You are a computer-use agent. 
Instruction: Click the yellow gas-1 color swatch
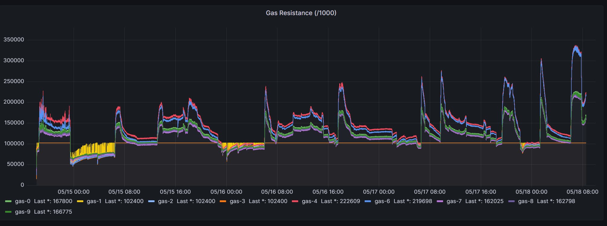80,201
